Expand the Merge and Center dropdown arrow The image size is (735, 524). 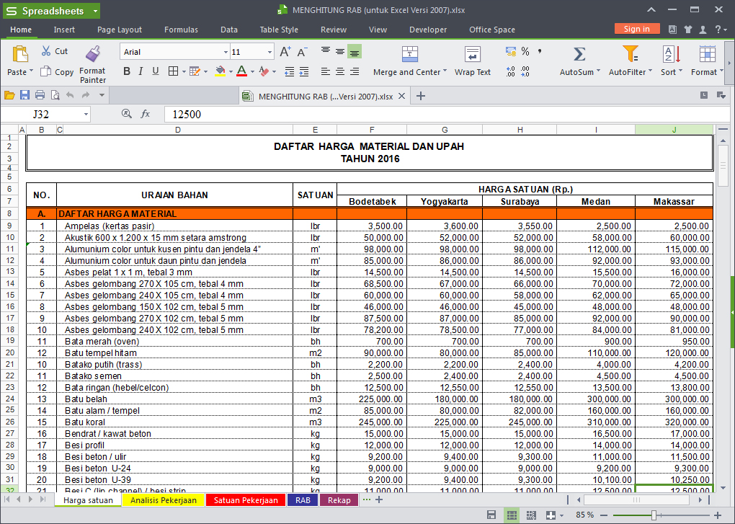(445, 71)
